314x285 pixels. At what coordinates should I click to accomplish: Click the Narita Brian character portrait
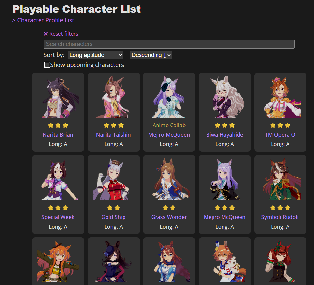pyautogui.click(x=58, y=97)
